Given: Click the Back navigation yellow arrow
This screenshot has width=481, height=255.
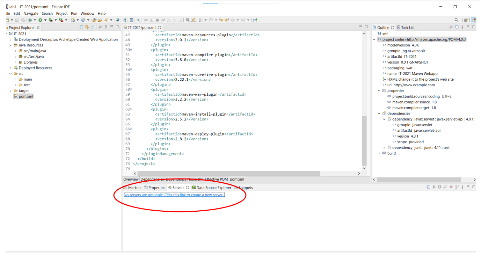Looking at the screenshot, I should click(x=221, y=20).
